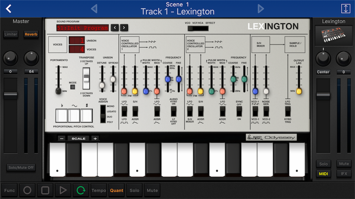Mute the Lexington track in right panel
Screen dimensions: 355x199
coord(344,164)
